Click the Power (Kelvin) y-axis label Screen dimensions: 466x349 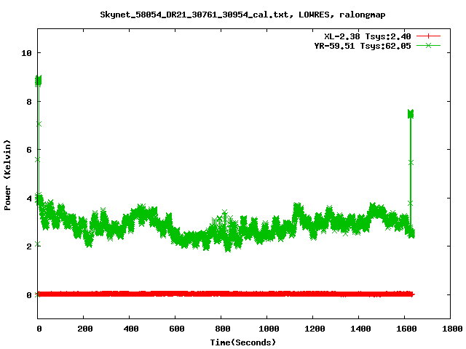coord(7,175)
